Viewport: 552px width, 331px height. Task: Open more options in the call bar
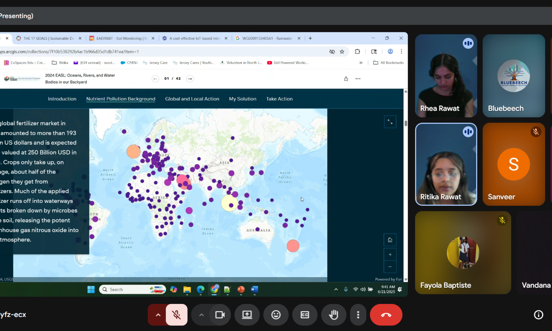point(358,315)
